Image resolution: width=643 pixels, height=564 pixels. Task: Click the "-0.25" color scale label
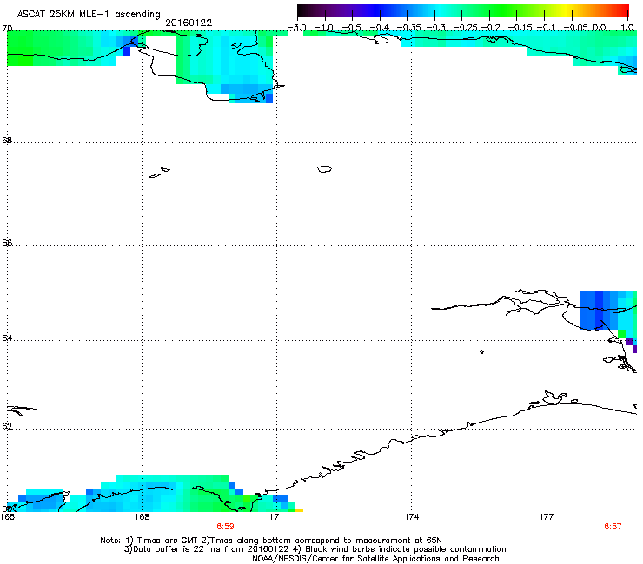465,28
